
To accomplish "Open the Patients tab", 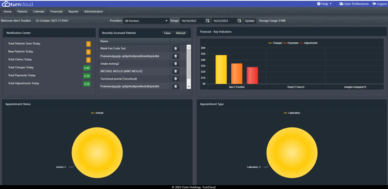I will click(x=22, y=11).
